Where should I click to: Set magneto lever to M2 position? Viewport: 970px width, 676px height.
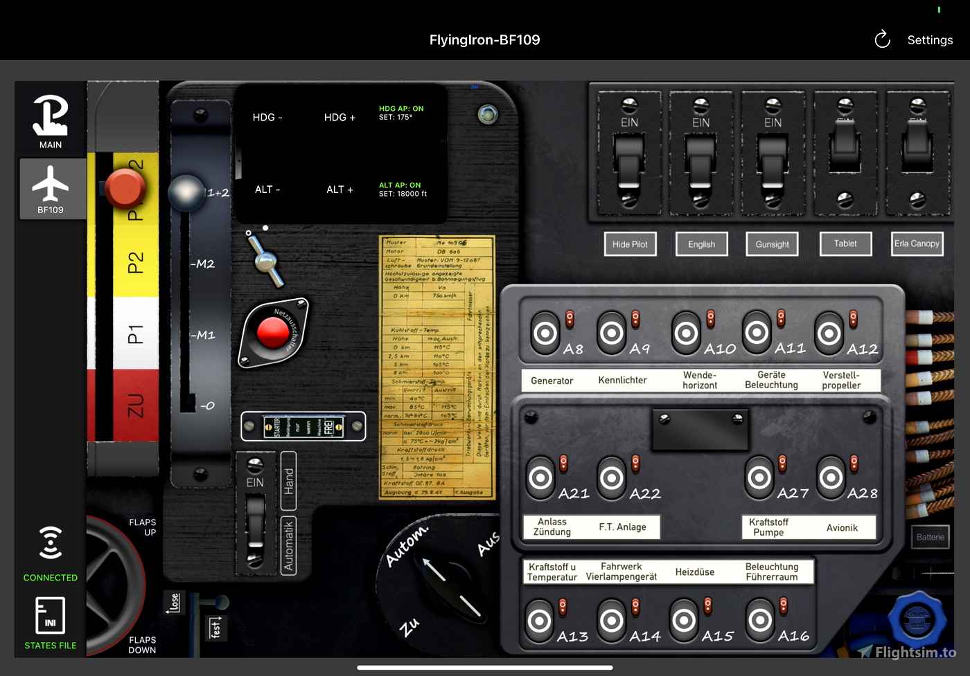click(202, 264)
